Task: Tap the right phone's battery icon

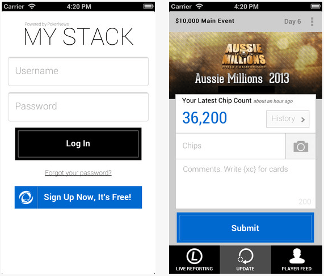Action: click(x=315, y=6)
